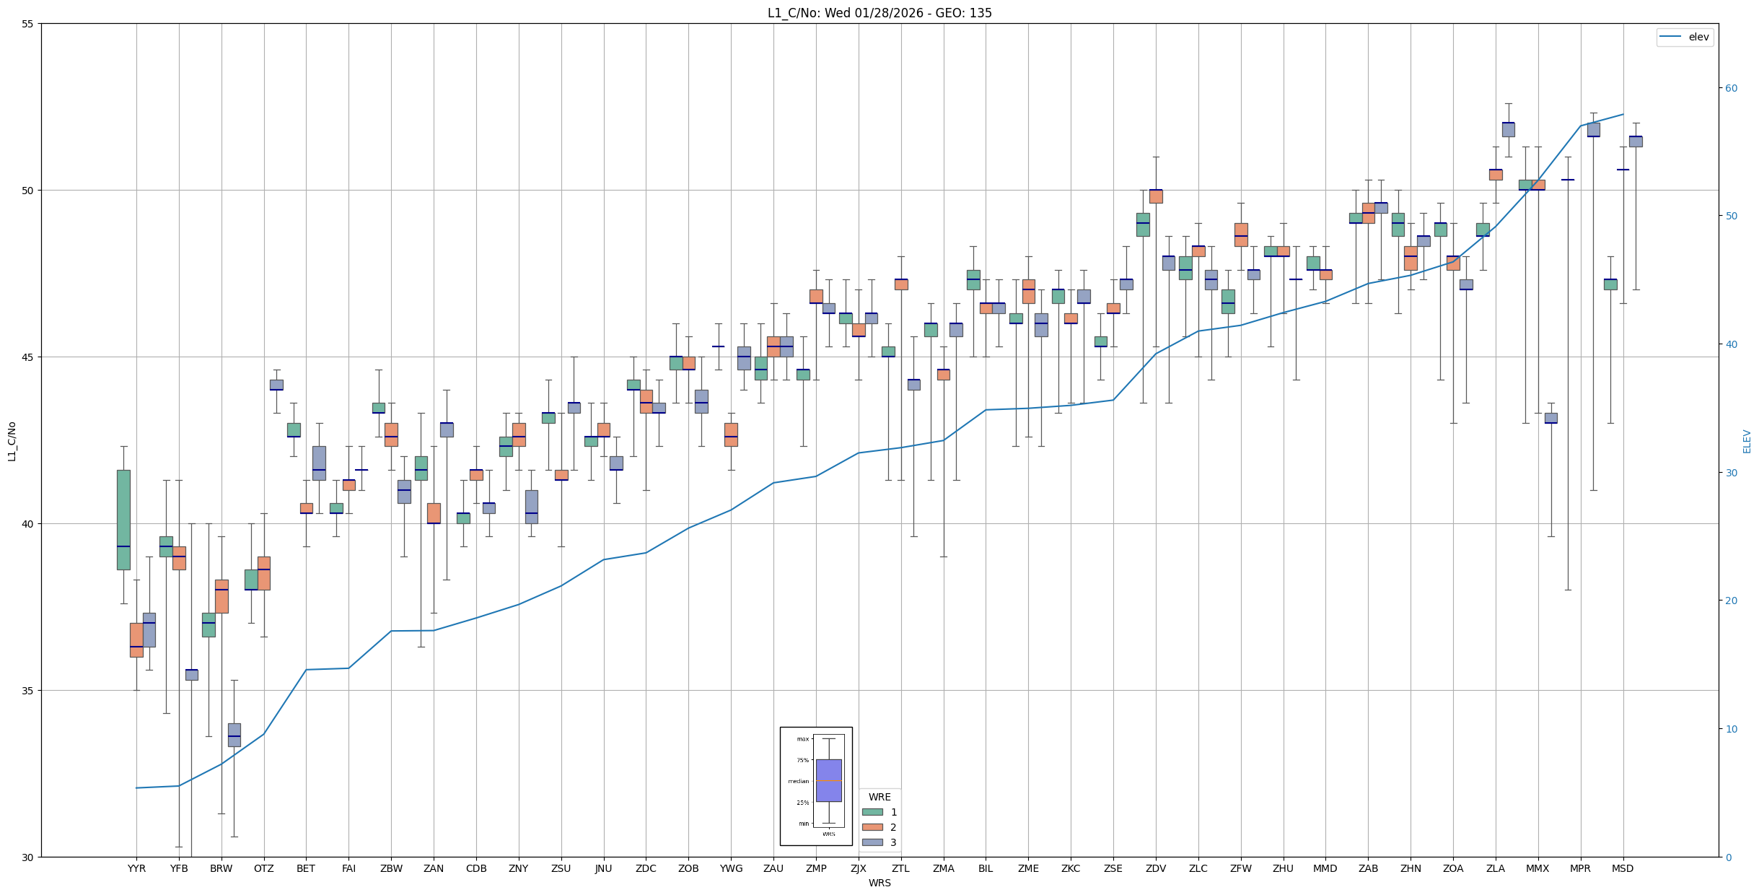The height and width of the screenshot is (895, 1759).
Task: Click the ZDV station tick label
Action: click(x=1155, y=868)
